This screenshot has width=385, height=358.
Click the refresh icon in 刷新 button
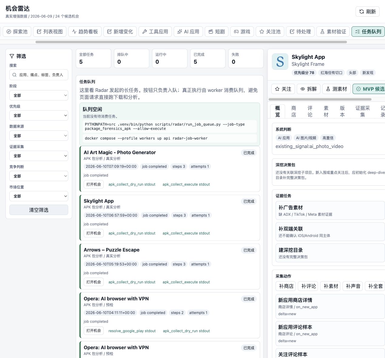pyautogui.click(x=361, y=12)
